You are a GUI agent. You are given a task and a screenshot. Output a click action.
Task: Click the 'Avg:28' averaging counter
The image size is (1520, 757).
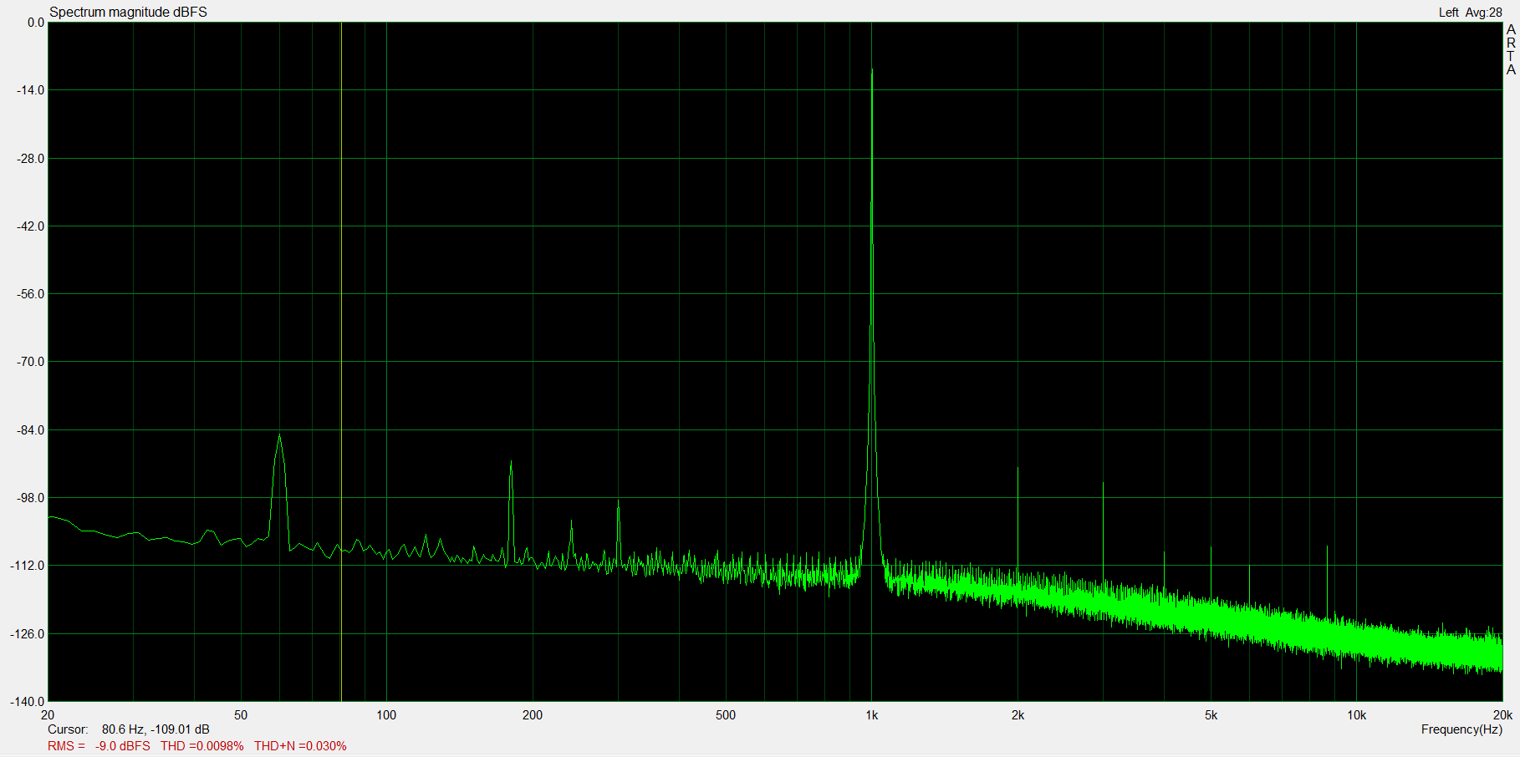[1483, 13]
